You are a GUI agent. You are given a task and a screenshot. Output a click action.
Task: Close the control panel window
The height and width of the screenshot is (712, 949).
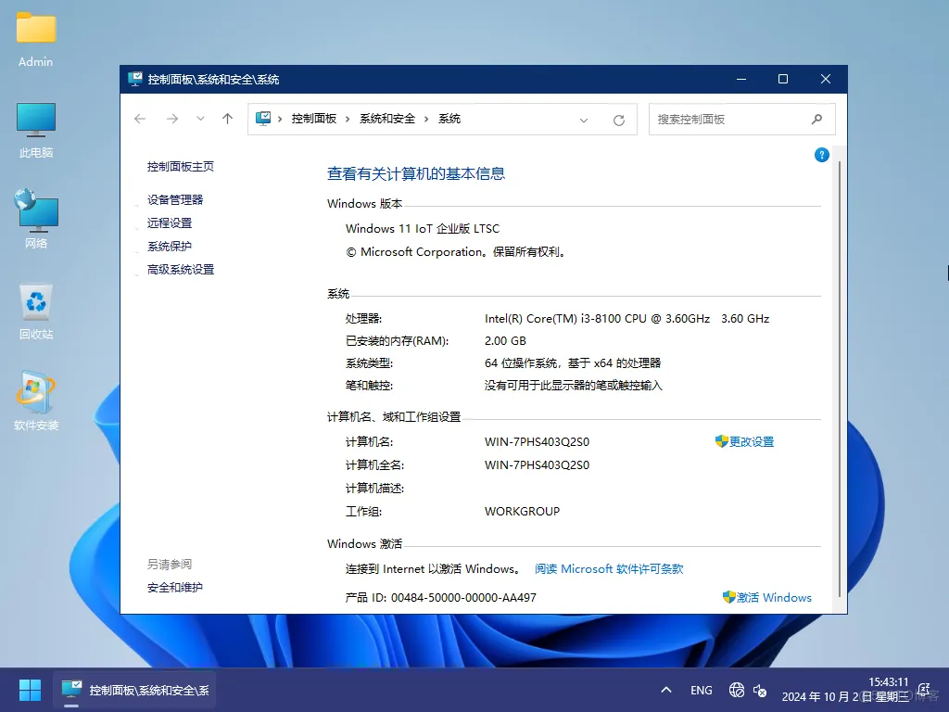(x=826, y=80)
